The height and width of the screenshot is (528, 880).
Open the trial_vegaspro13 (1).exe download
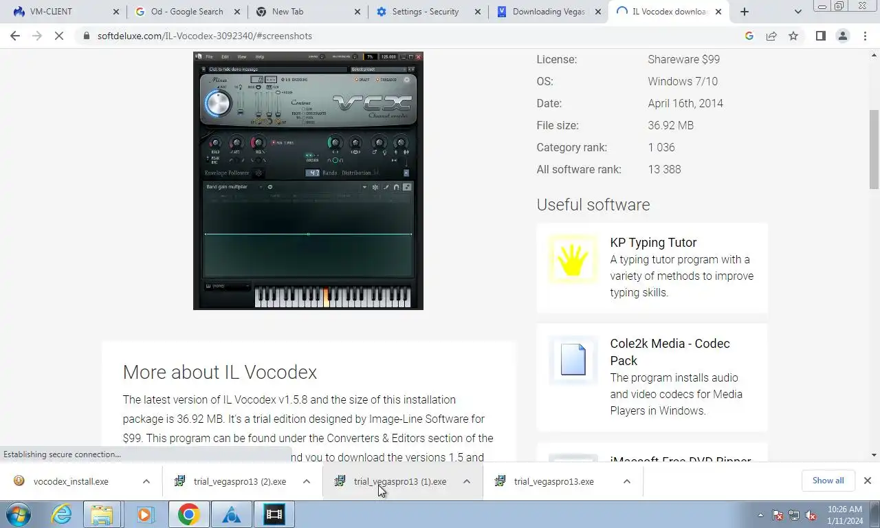point(399,481)
